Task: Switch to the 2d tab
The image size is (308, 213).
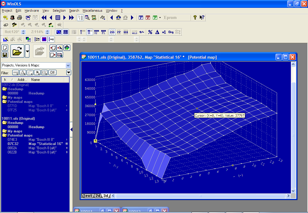Action: coord(98,196)
